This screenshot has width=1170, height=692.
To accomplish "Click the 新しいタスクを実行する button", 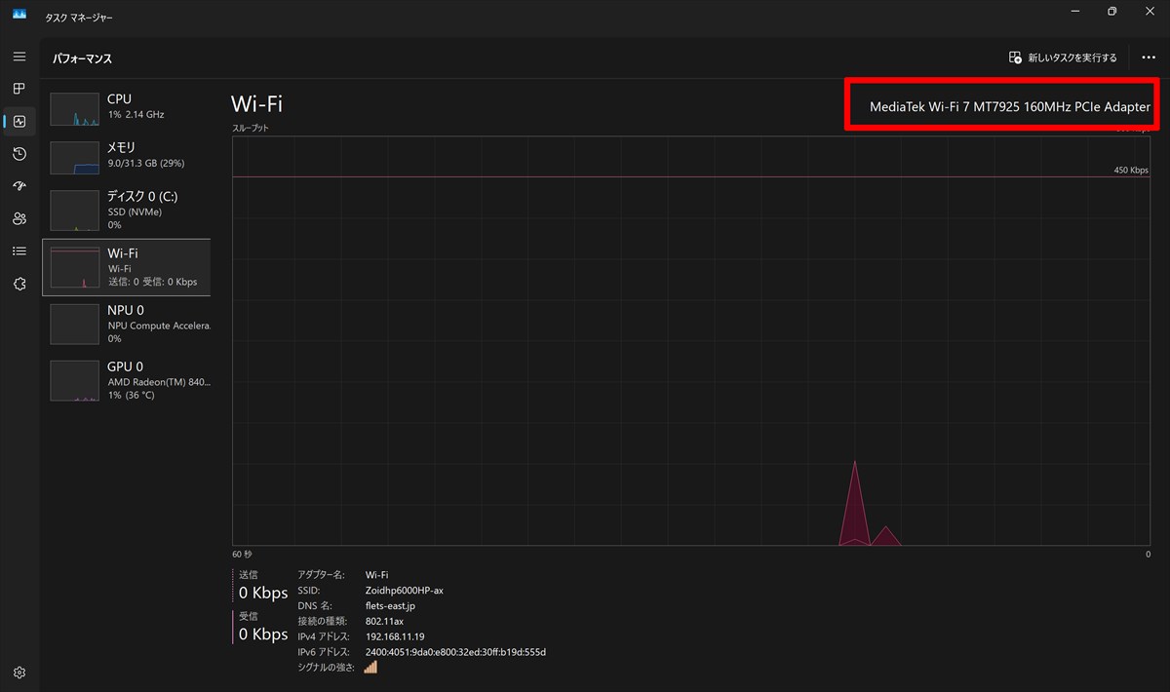I will 1063,58.
